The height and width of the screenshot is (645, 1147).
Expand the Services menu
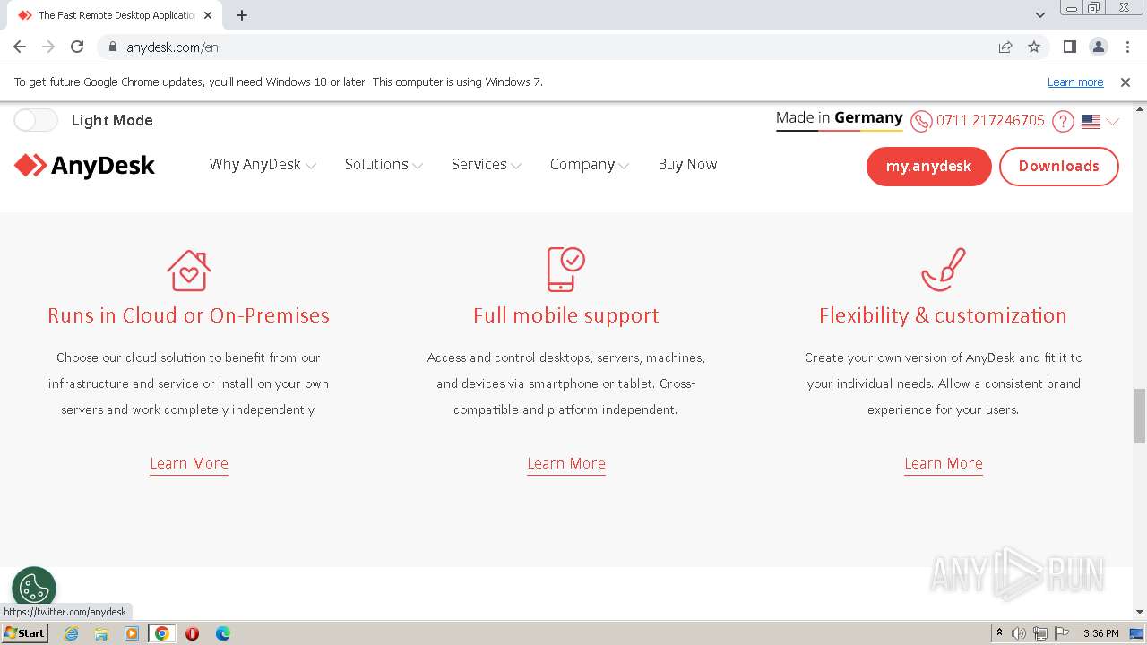click(x=486, y=165)
